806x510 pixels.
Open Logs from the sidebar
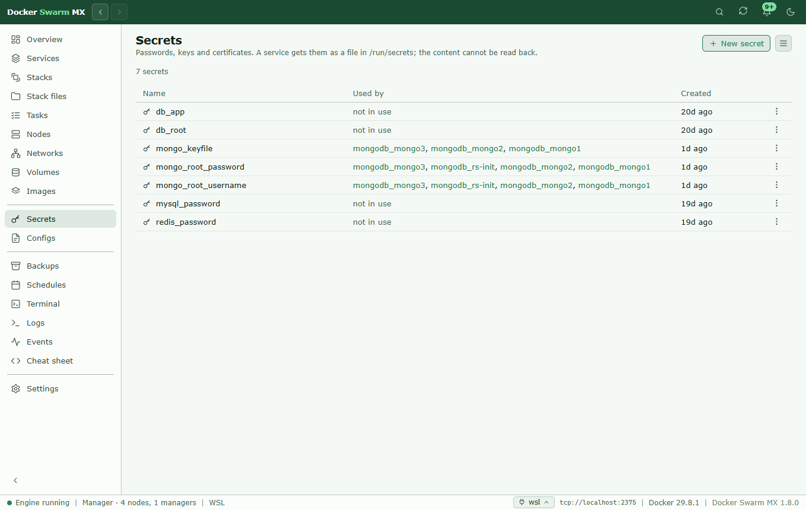tap(60, 323)
